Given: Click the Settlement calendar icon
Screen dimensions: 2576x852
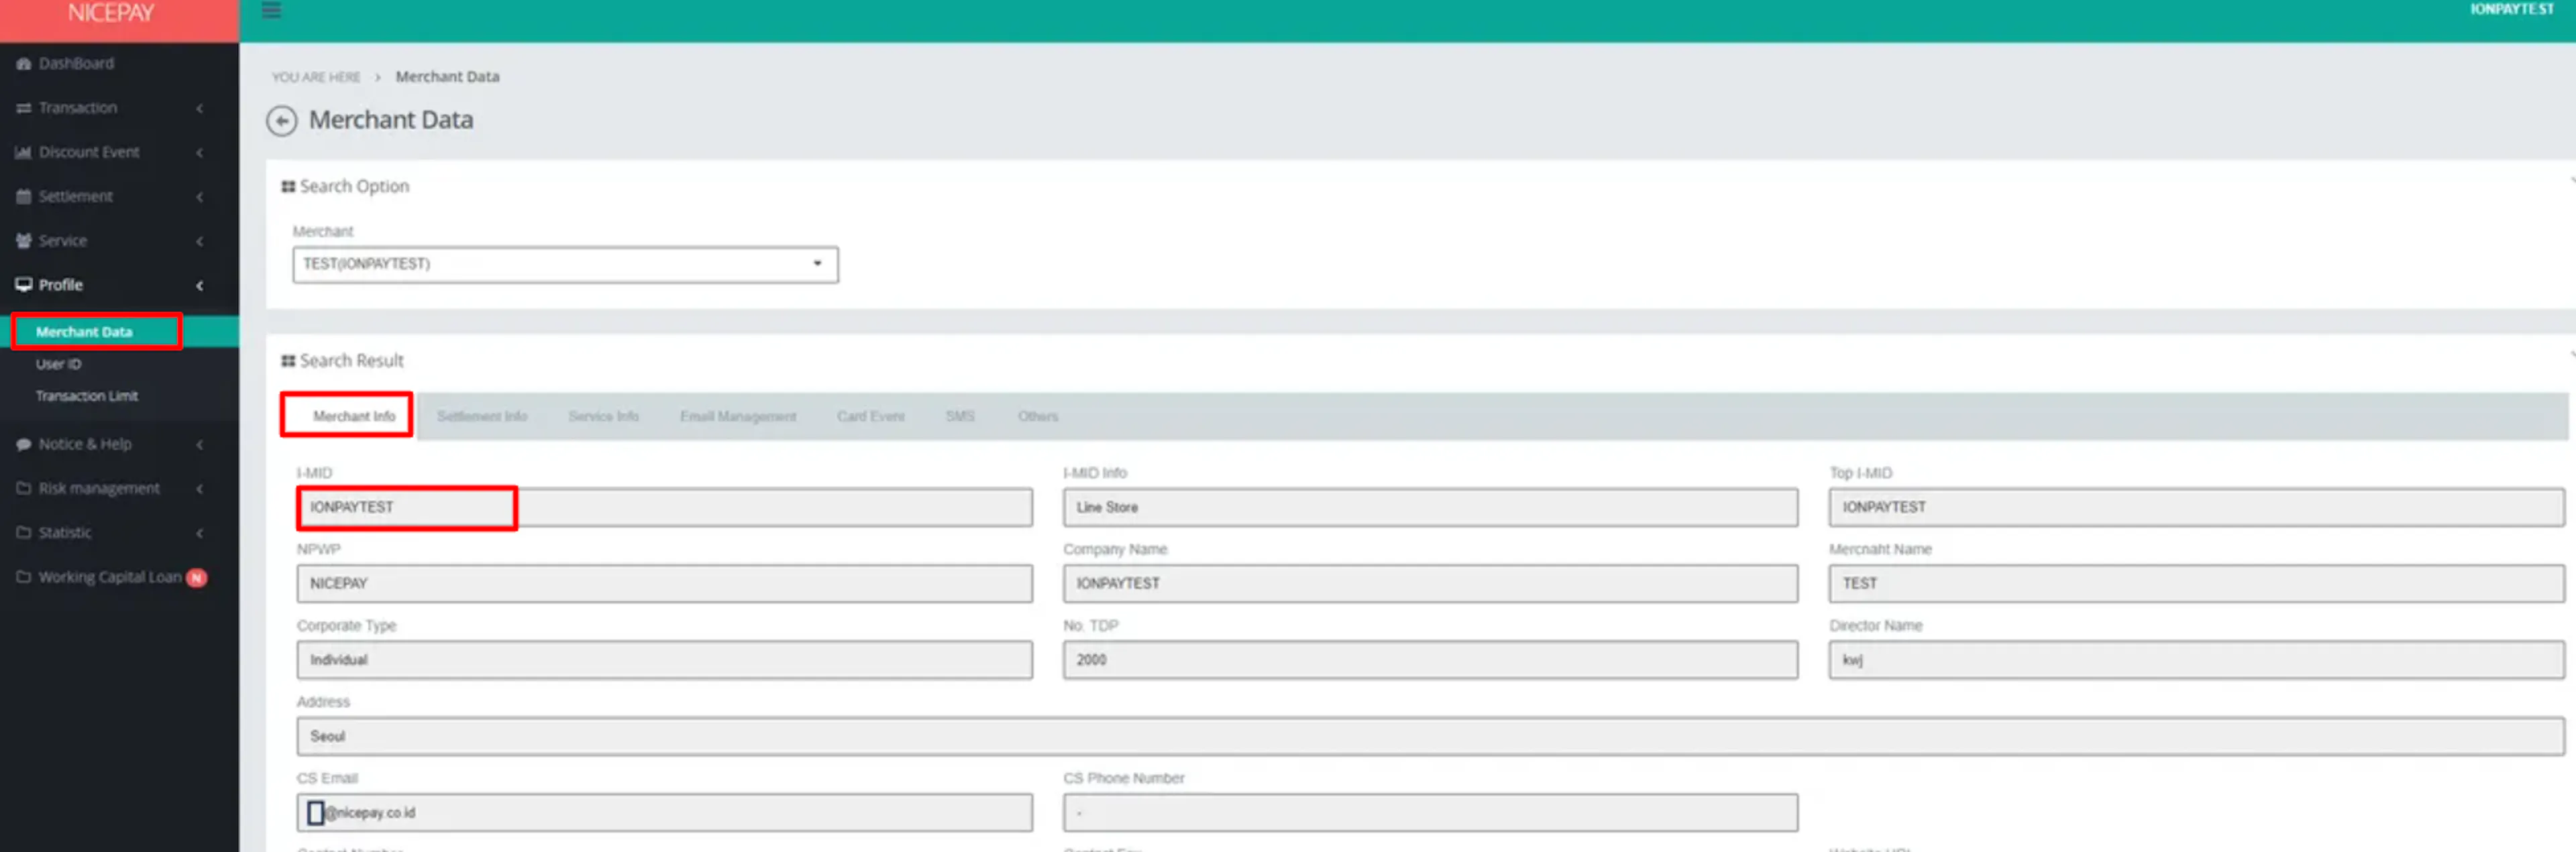Looking at the screenshot, I should coord(24,197).
